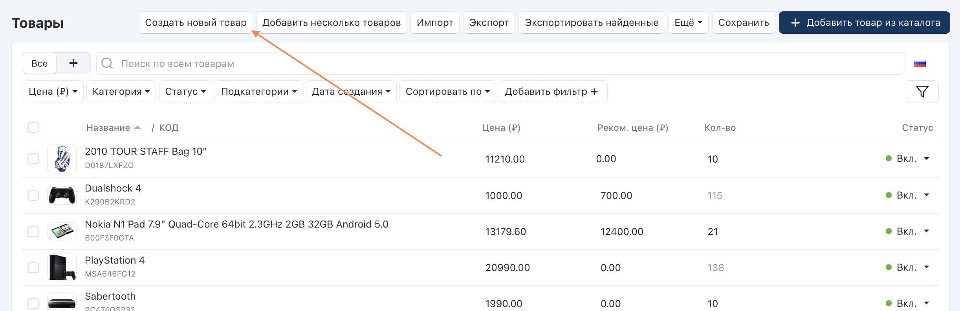Click the plus icon next to Все tab
The image size is (960, 311).
[73, 63]
